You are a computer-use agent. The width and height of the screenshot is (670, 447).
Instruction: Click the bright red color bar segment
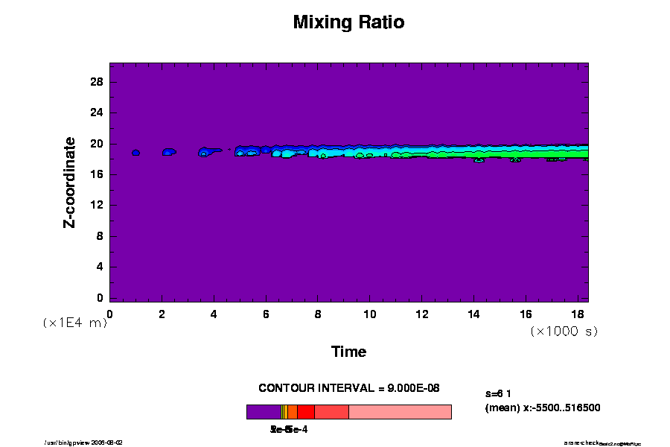(305, 412)
